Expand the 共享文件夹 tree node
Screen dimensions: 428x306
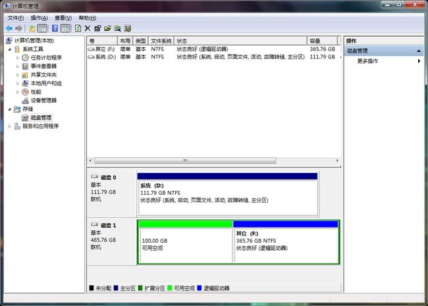[x=18, y=75]
